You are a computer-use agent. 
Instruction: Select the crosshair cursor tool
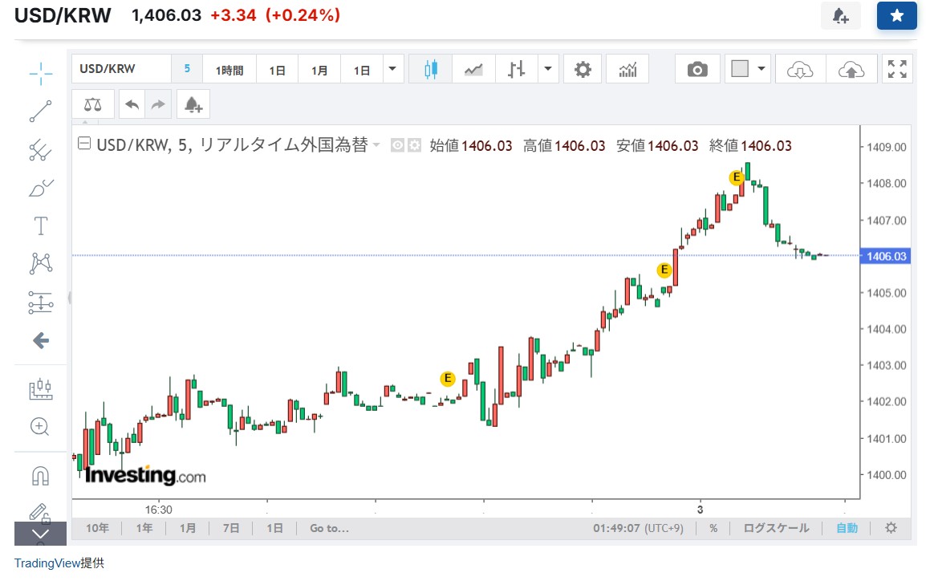pyautogui.click(x=40, y=73)
